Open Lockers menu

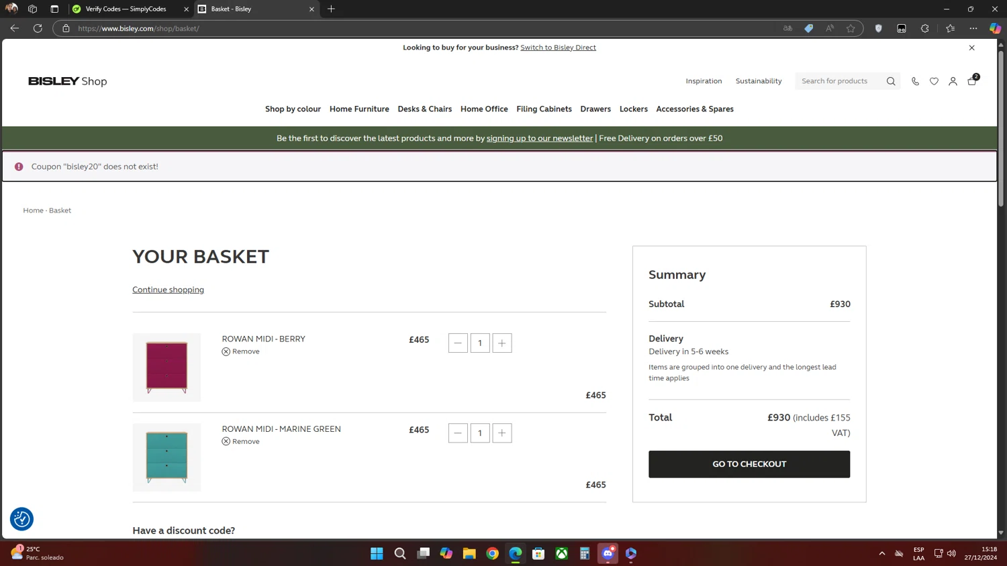(634, 109)
